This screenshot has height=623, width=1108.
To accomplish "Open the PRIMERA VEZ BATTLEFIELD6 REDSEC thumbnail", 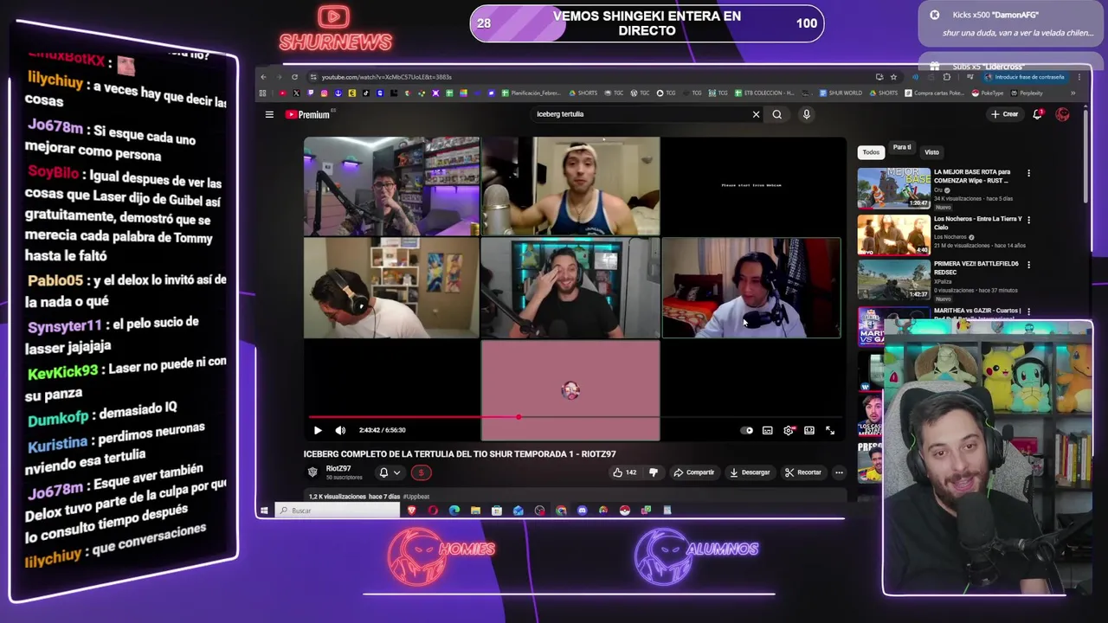I will coord(893,279).
